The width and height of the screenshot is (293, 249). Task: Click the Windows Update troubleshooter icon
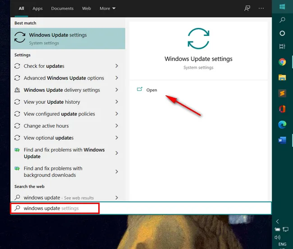point(17,150)
